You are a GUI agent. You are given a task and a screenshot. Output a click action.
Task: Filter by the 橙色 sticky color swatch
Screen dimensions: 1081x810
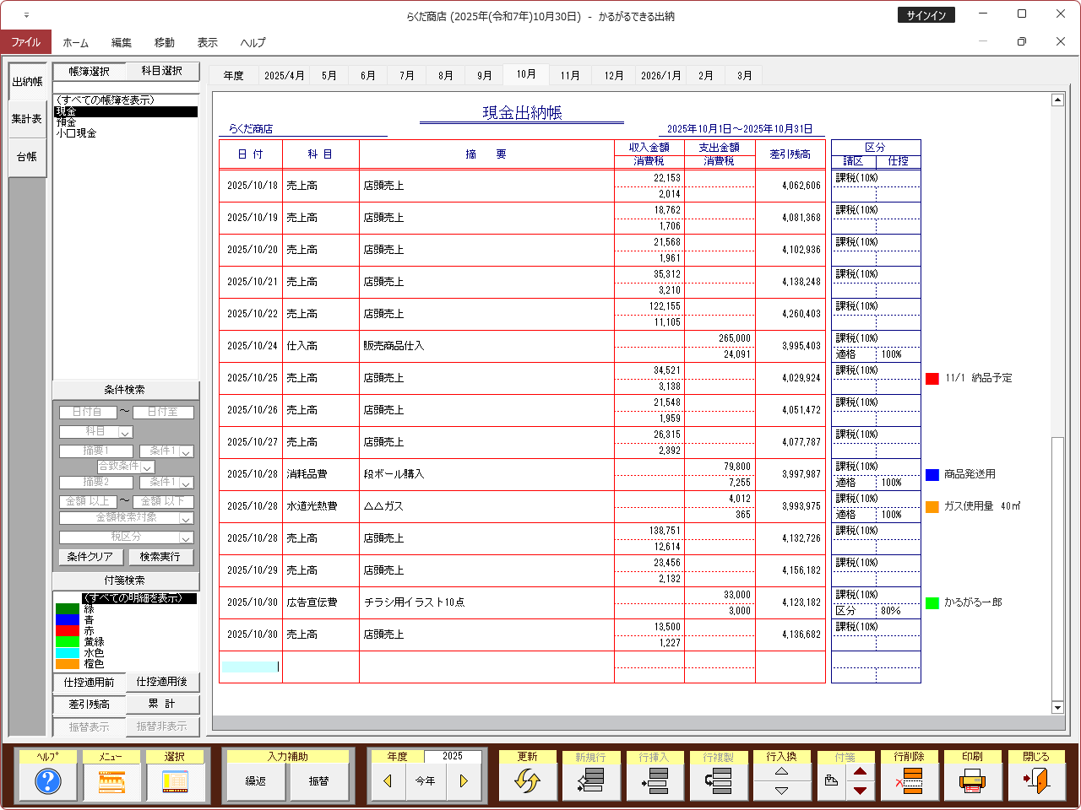(68, 664)
